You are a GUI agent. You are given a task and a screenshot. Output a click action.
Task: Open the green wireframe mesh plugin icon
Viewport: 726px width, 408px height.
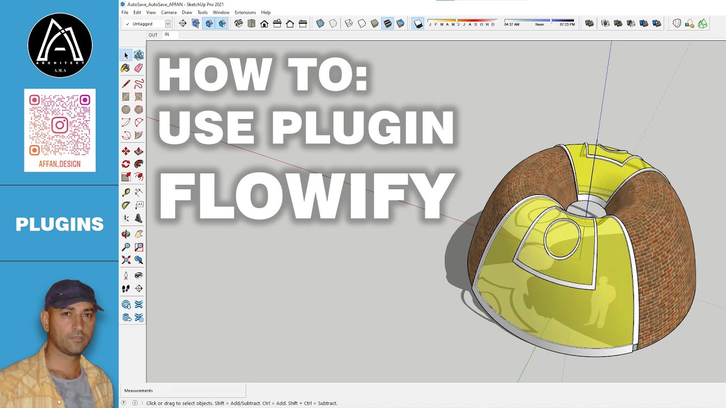tap(703, 23)
